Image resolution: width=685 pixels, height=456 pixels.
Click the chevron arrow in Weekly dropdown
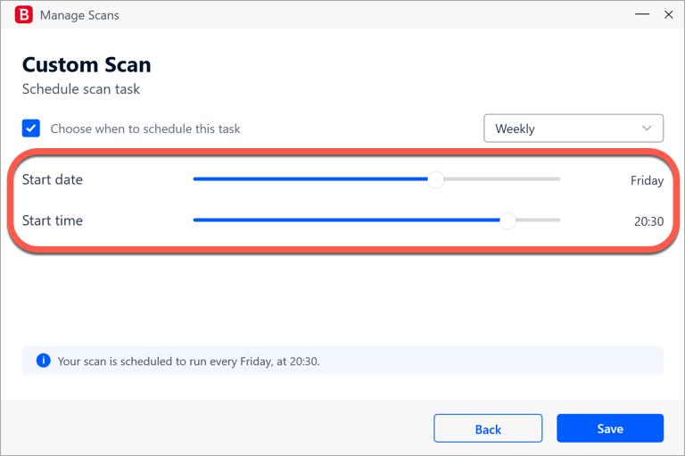[647, 129]
